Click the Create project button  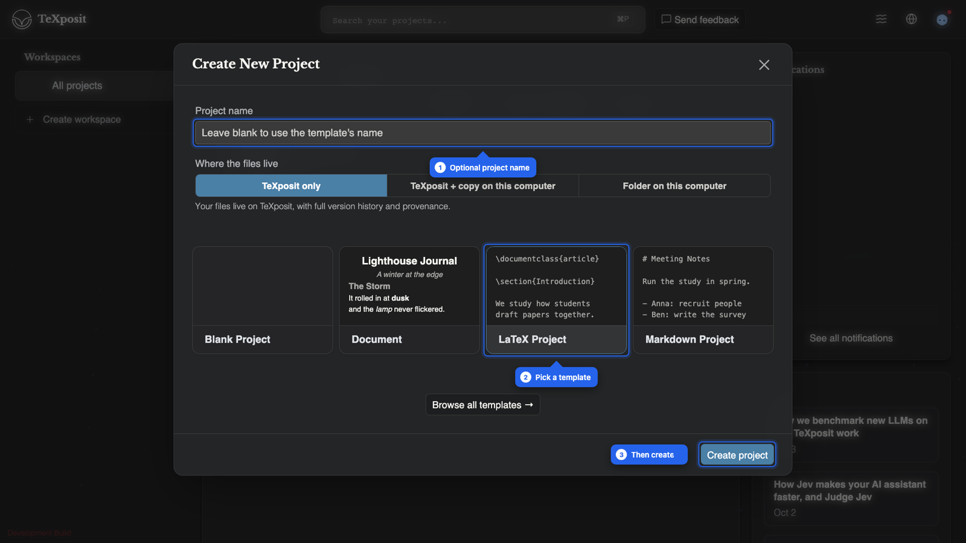(737, 455)
